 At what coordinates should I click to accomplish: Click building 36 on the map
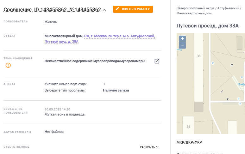[x=188, y=126]
